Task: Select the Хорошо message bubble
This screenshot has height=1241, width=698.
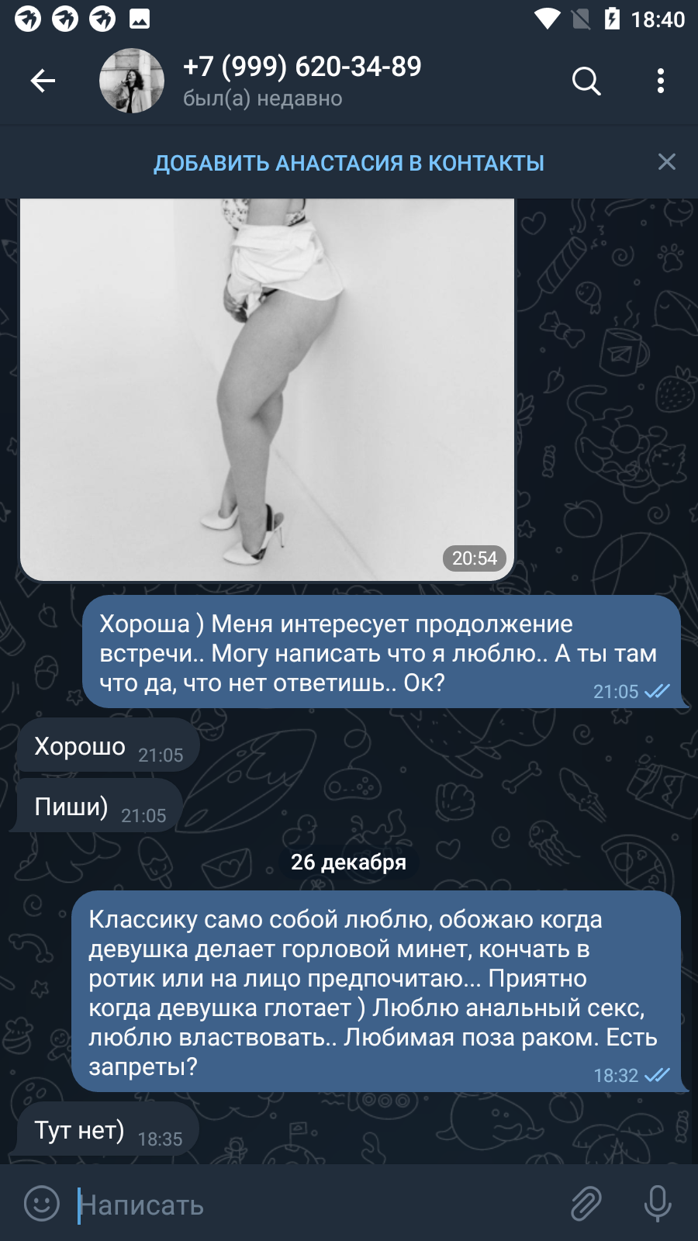Action: [x=109, y=745]
